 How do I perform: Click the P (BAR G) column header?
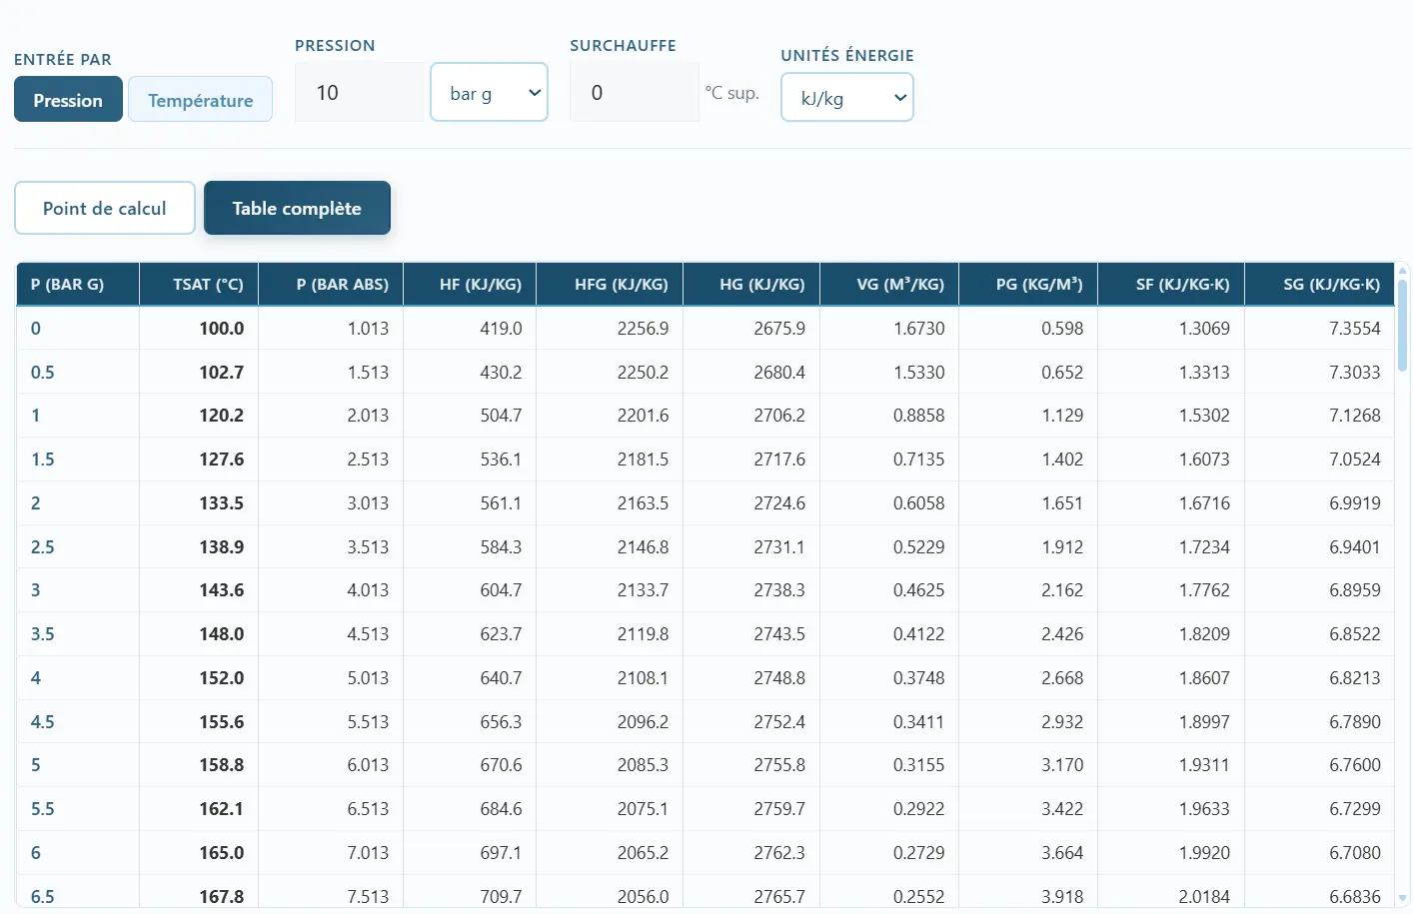pyautogui.click(x=67, y=285)
